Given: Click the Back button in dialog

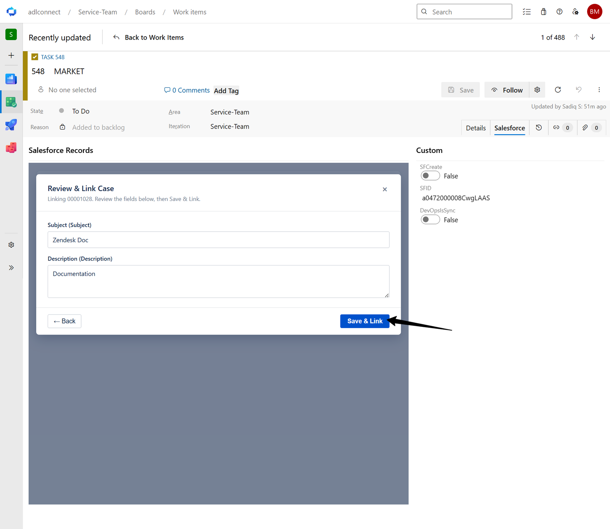Looking at the screenshot, I should (x=64, y=321).
